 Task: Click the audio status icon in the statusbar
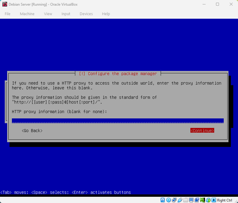pos(202,200)
